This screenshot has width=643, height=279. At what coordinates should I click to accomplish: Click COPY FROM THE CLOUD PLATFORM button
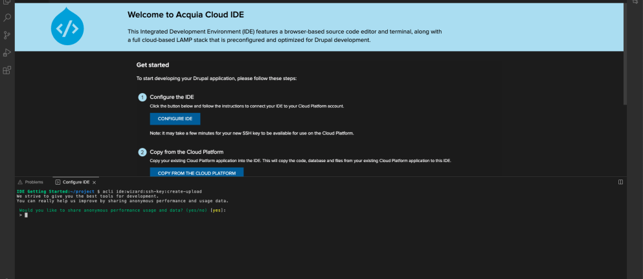(197, 172)
